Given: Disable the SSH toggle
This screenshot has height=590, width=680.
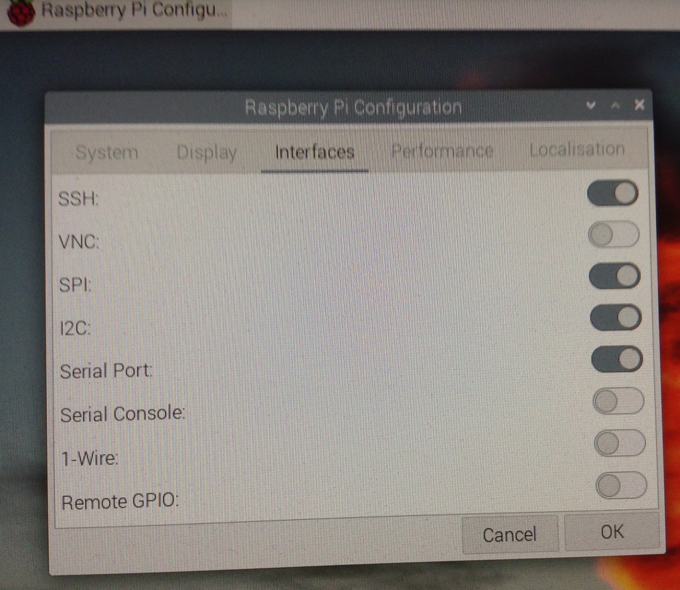Looking at the screenshot, I should tap(612, 193).
